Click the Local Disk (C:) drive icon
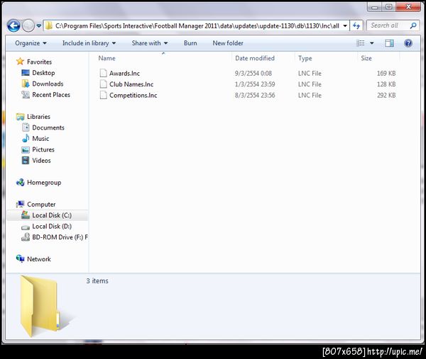The height and width of the screenshot is (359, 426). tap(26, 215)
